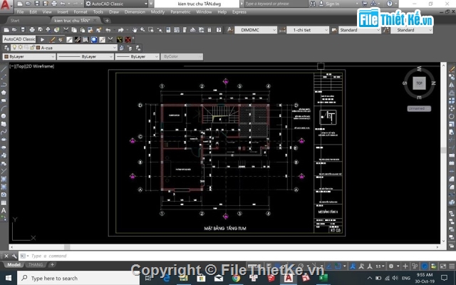Click the Autodesk App Store cart icon
The height and width of the screenshot is (285, 456).
364,4
